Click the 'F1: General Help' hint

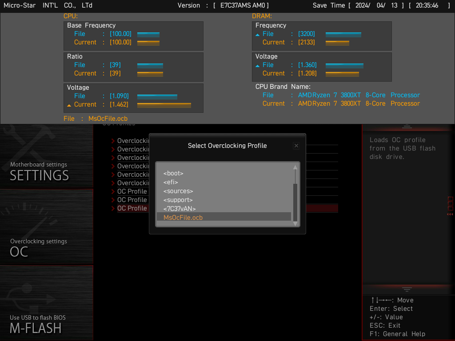397,334
